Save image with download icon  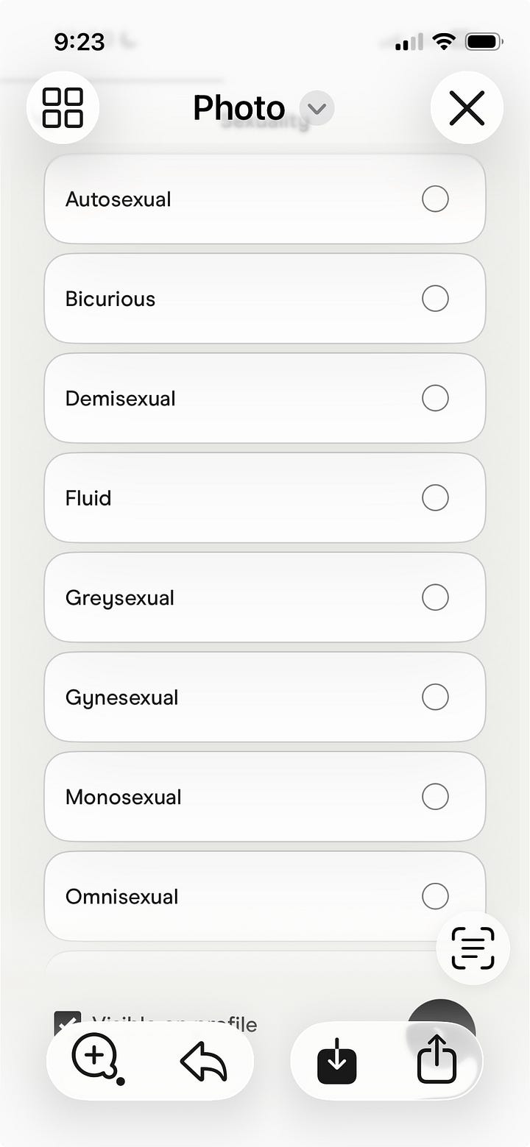coord(337,1061)
